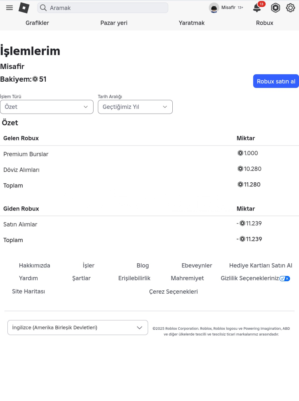The image size is (299, 401).
Task: Click the Roblox logo home icon
Action: (24, 8)
